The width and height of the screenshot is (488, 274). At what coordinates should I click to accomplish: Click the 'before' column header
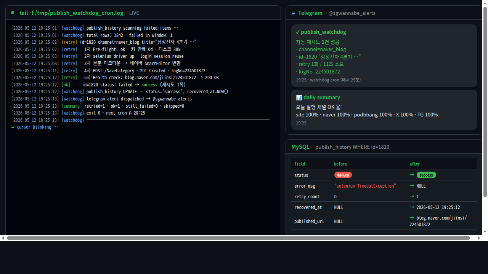tap(340, 164)
